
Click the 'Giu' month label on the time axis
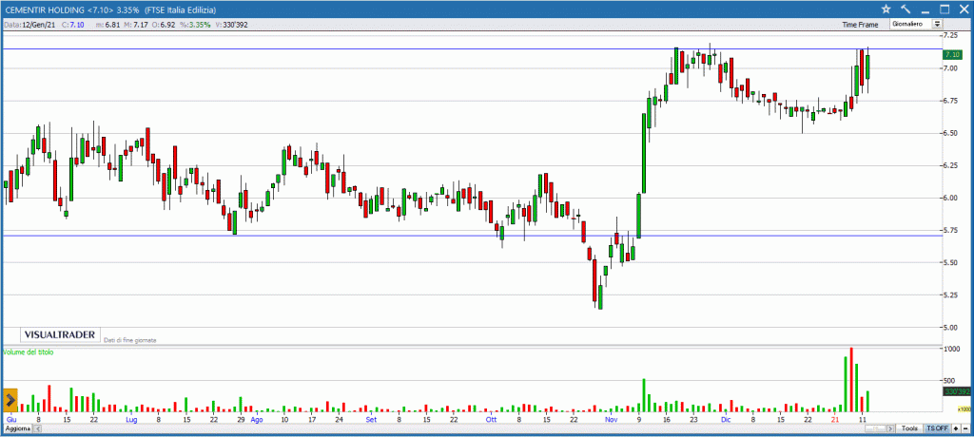pyautogui.click(x=11, y=420)
